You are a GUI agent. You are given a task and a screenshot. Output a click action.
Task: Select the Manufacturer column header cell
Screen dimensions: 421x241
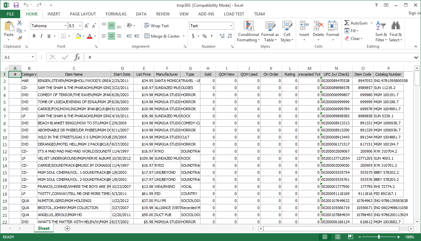coord(167,74)
